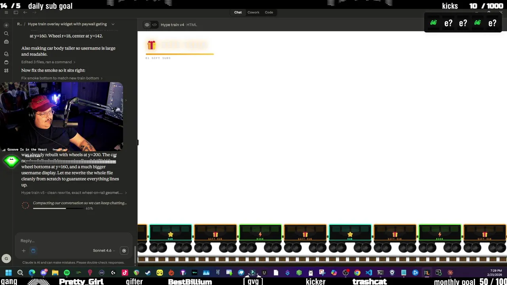Viewport: 507px width, 285px height.
Task: Click the green lips overlay icon
Action: [11, 161]
